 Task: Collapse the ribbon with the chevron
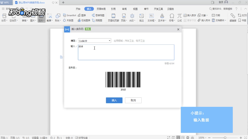[x=246, y=9]
